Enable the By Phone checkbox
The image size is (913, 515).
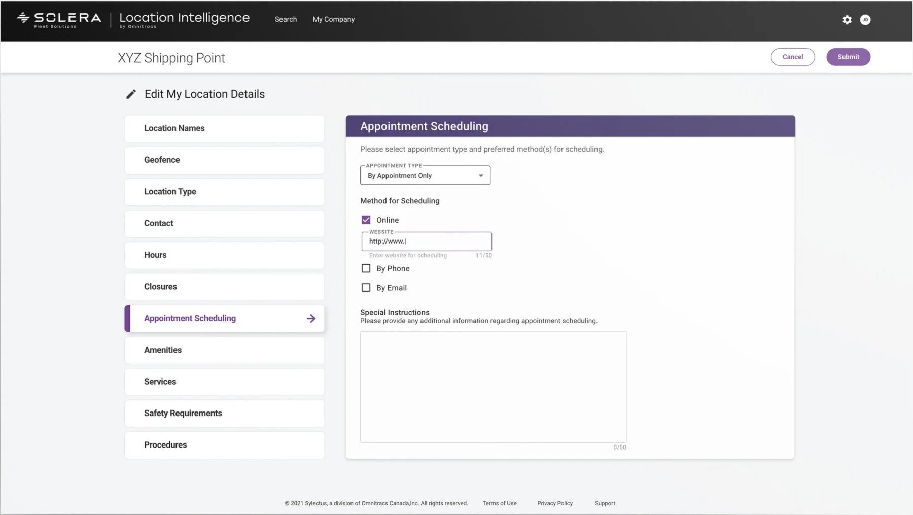(x=366, y=268)
